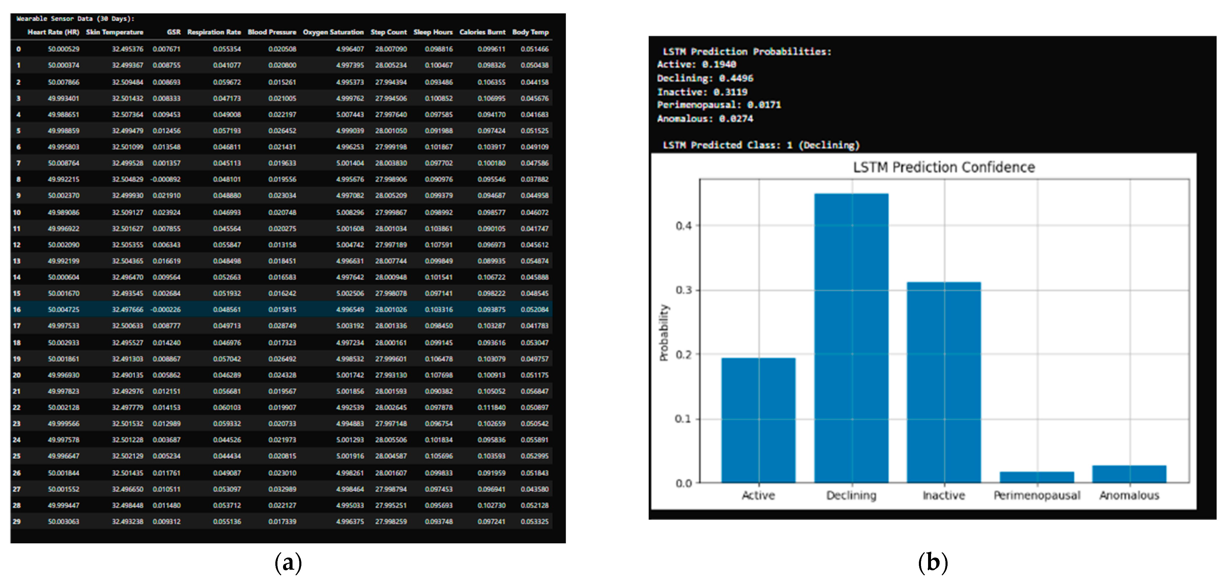This screenshot has width=1225, height=583.
Task: Click the small Anomalous bar
Action: [x=1129, y=474]
